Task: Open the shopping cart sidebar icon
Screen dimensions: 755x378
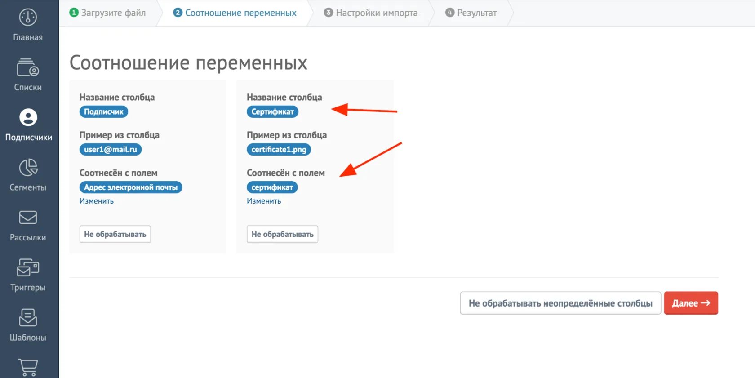Action: 28,368
